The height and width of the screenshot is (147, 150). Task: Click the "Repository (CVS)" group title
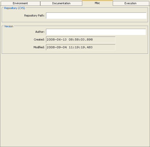click(14, 8)
